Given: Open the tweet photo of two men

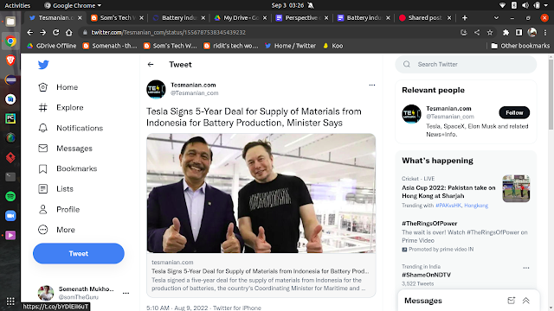Looking at the screenshot, I should [x=261, y=194].
